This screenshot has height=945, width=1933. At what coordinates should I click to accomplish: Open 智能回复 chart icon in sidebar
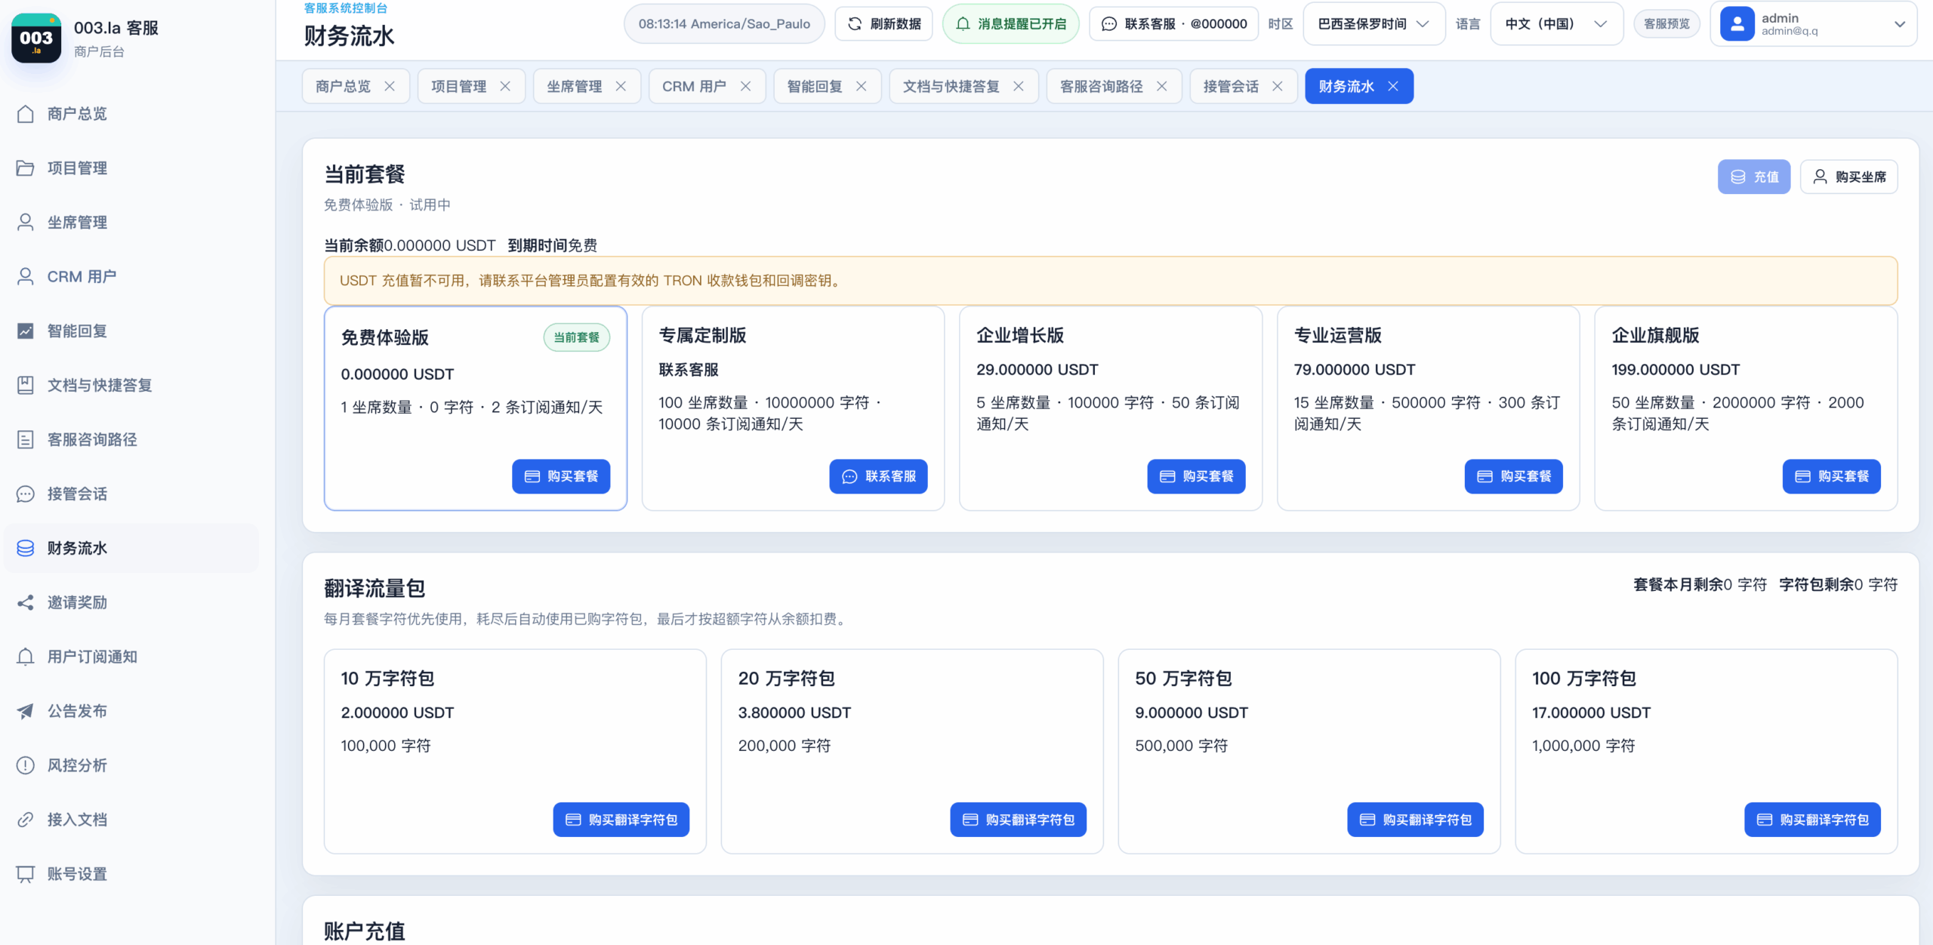pyautogui.click(x=25, y=331)
